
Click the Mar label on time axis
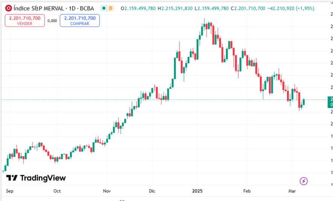pos(292,191)
